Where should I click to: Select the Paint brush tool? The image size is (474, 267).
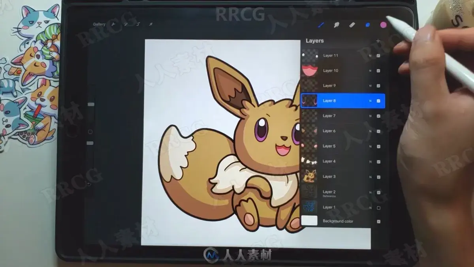click(321, 25)
